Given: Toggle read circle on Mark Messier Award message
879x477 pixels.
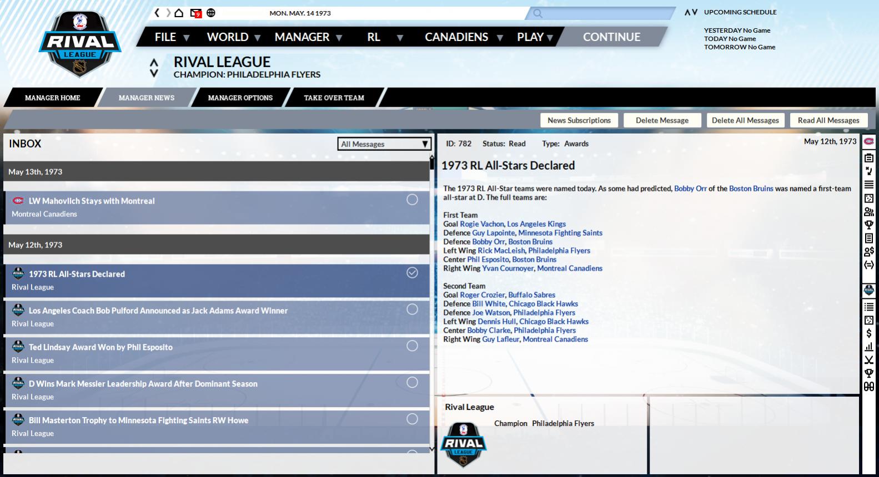Looking at the screenshot, I should [412, 382].
